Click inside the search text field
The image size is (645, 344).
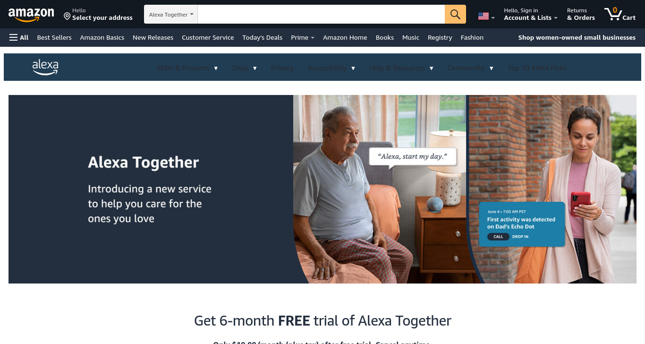tap(321, 14)
